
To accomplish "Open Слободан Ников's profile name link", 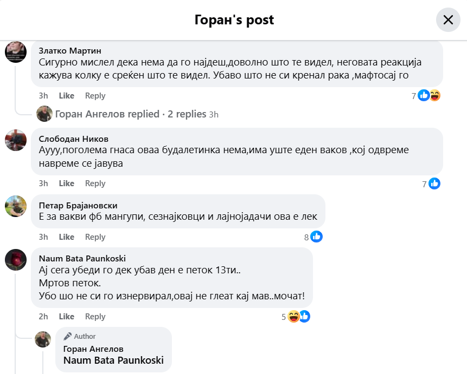I will (74, 139).
